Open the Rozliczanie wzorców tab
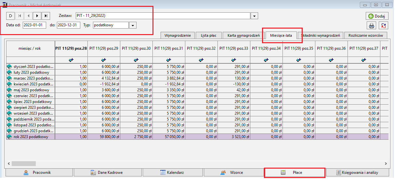This screenshot has height=180, width=395. 366,35
